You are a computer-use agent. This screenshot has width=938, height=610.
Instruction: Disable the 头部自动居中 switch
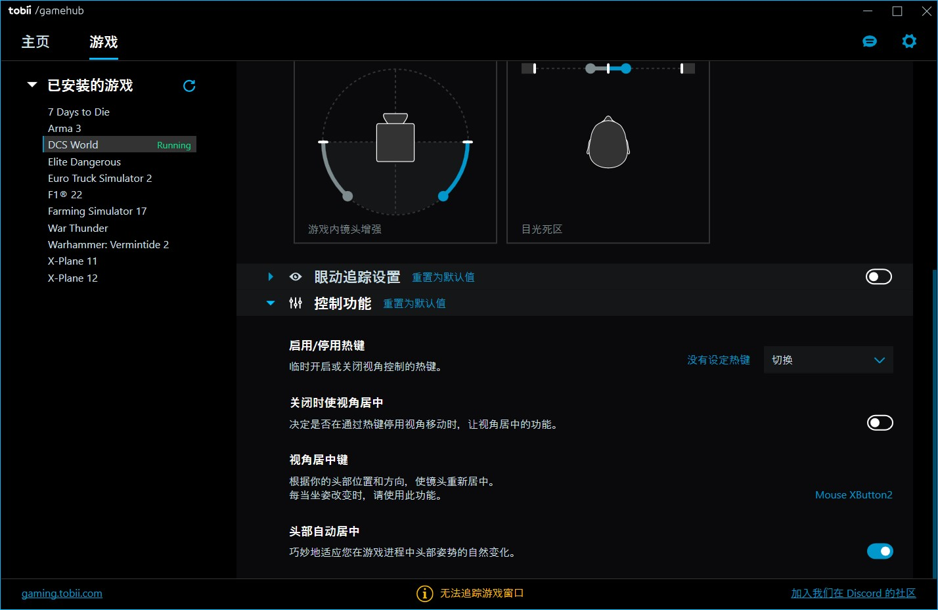point(880,552)
